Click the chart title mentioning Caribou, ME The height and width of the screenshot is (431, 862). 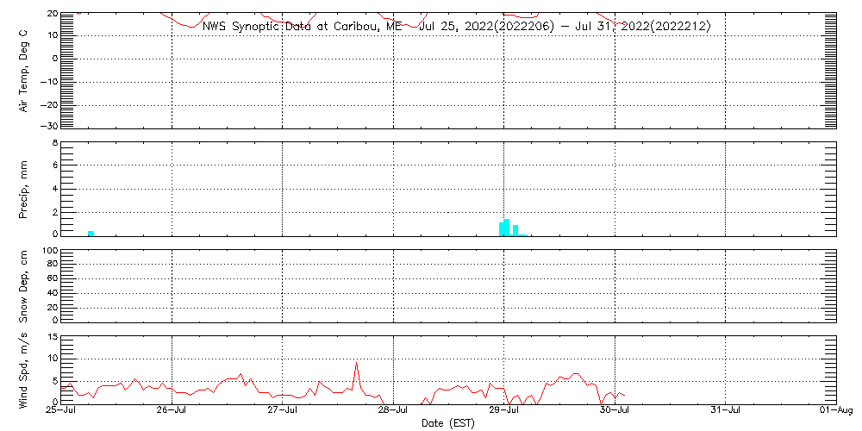[x=456, y=26]
